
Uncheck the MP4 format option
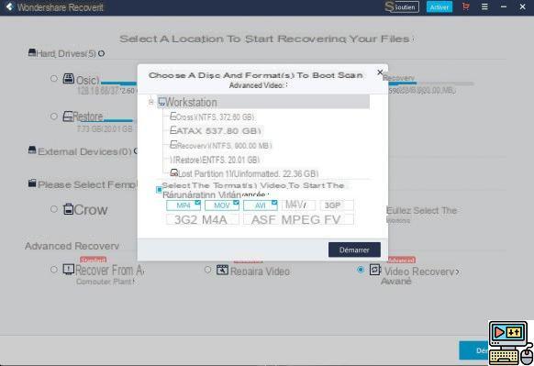pos(184,205)
